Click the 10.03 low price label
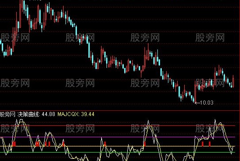Viewport: 240px width, 161px height. tap(206, 103)
